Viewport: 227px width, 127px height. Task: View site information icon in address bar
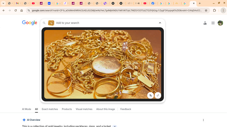(29, 10)
